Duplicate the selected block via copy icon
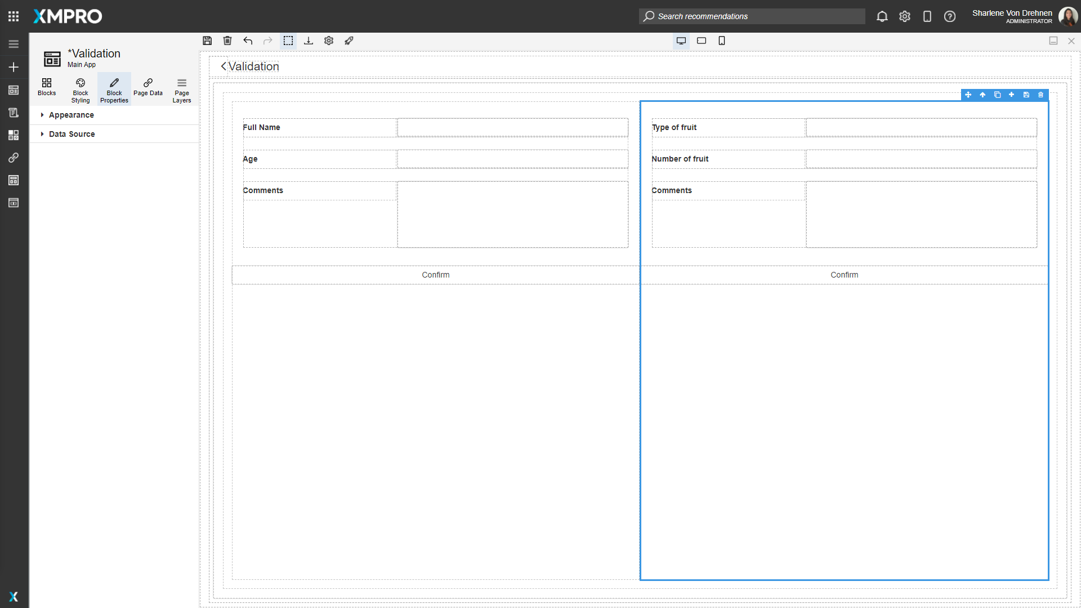This screenshot has width=1081, height=608. [x=997, y=95]
